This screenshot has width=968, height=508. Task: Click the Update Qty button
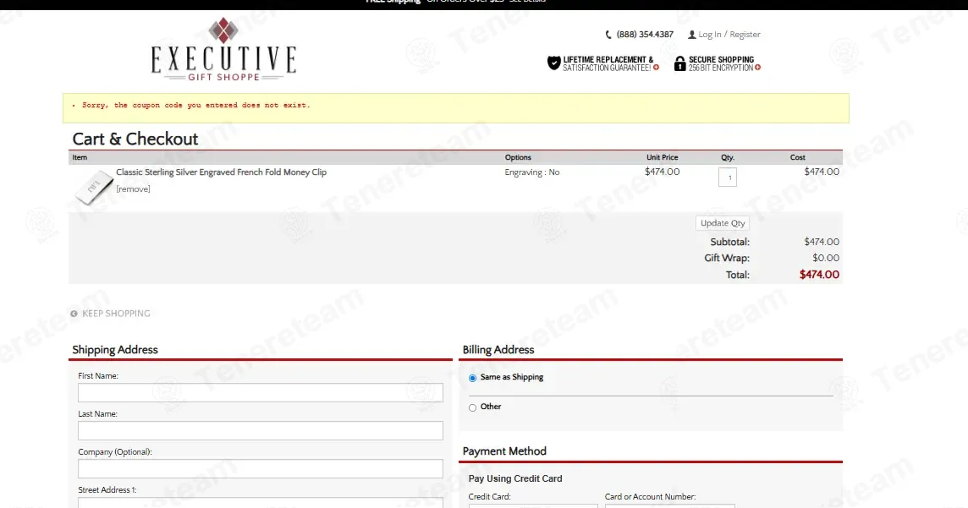[723, 223]
